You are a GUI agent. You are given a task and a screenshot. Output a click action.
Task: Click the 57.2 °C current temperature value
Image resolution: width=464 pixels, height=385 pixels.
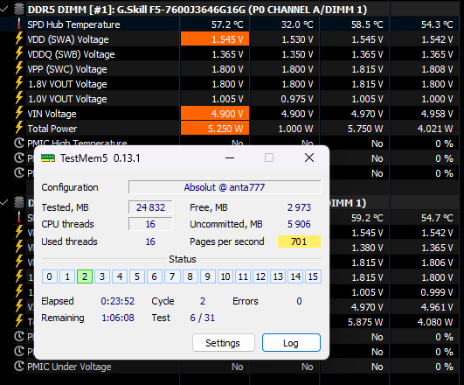point(227,24)
